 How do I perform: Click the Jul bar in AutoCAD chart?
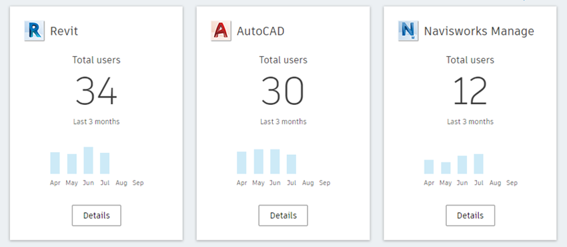pos(292,164)
